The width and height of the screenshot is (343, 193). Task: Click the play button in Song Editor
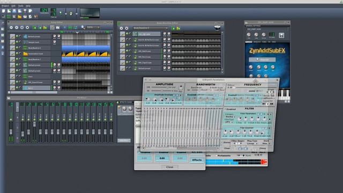[x=11, y=27]
